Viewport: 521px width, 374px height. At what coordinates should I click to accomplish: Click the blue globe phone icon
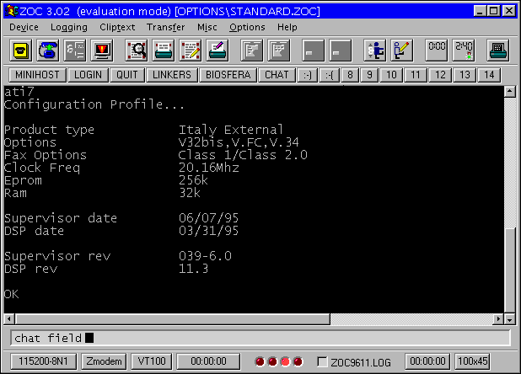47,50
